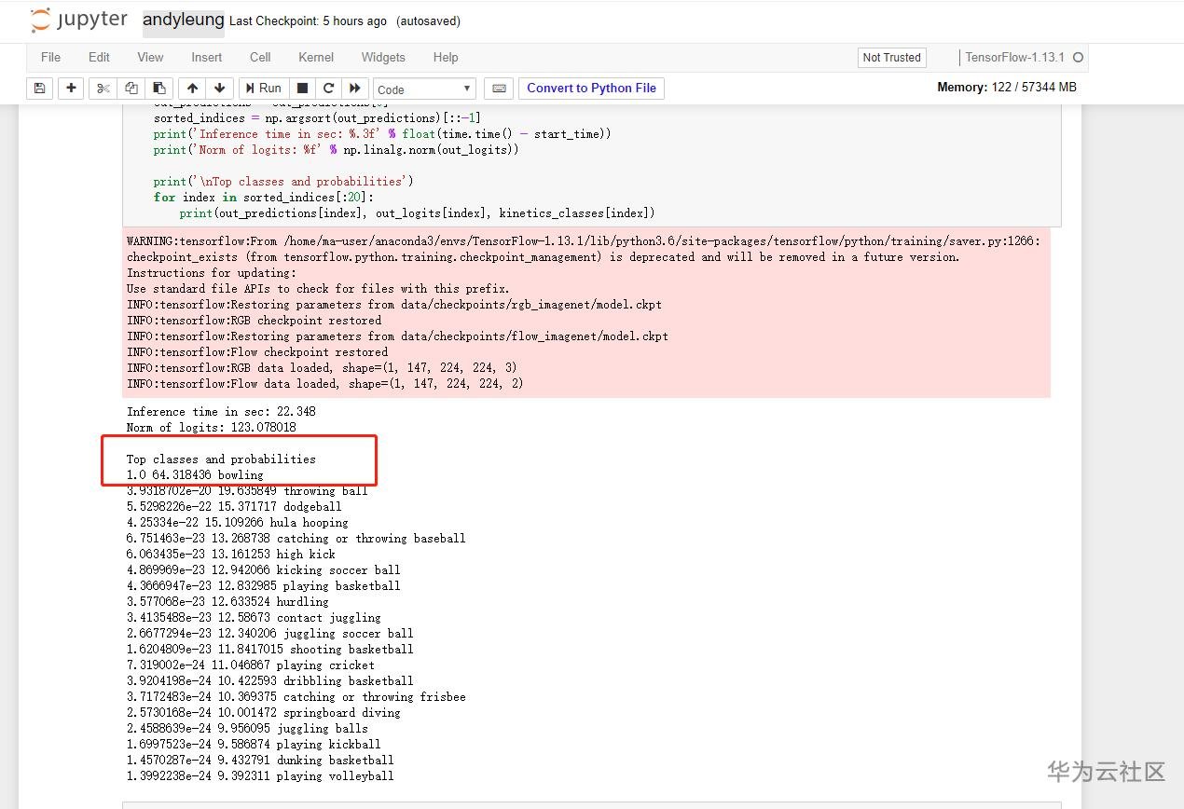Click the 'Inference time in sec: 22.348' output

pyautogui.click(x=221, y=412)
